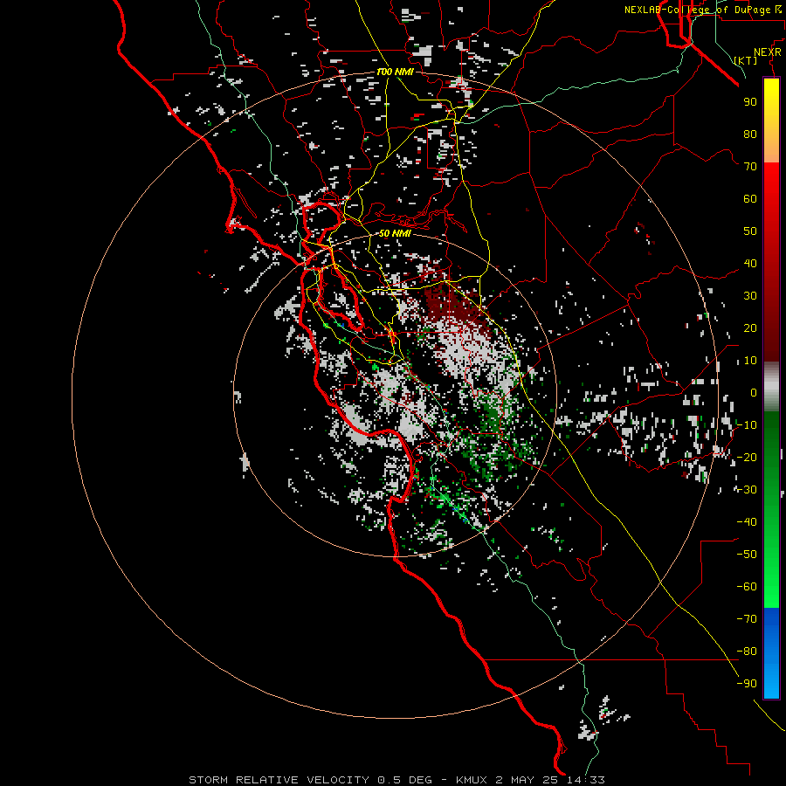Viewport: 786px width, 786px height.
Task: Click the 0 value on velocity scale
Action: click(754, 393)
